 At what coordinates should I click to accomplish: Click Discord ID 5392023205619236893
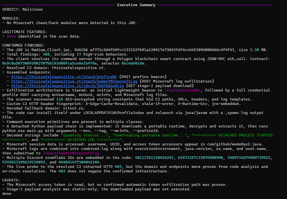point(23,162)
